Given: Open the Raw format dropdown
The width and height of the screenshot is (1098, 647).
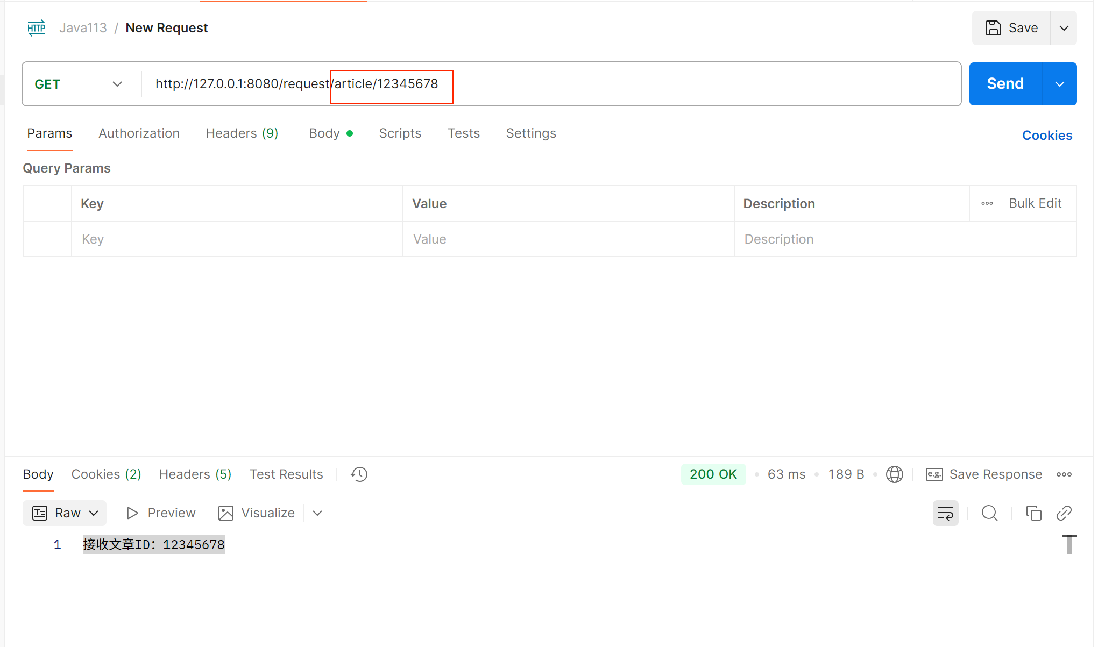Looking at the screenshot, I should pos(65,513).
